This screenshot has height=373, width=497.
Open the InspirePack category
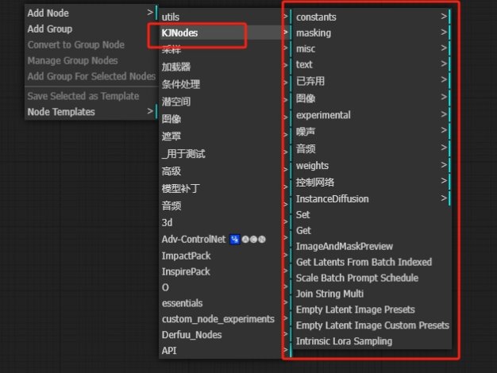[225, 271]
